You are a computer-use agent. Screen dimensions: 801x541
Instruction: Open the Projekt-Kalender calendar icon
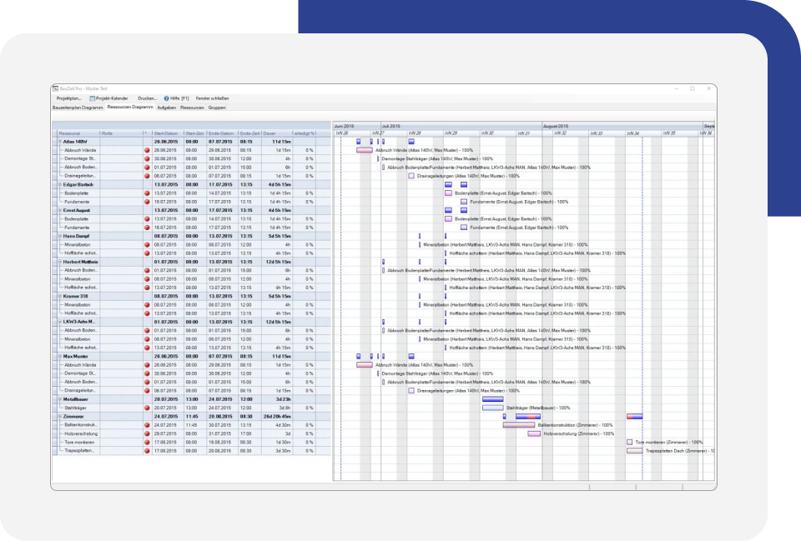(x=93, y=98)
